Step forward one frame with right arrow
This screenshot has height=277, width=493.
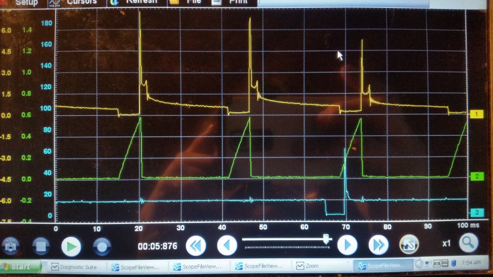pyautogui.click(x=347, y=245)
